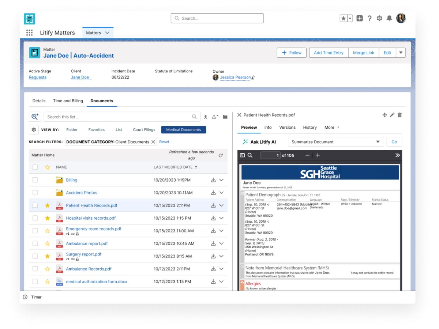Expand the More tab menu in preview
The width and height of the screenshot is (439, 329).
(x=332, y=127)
